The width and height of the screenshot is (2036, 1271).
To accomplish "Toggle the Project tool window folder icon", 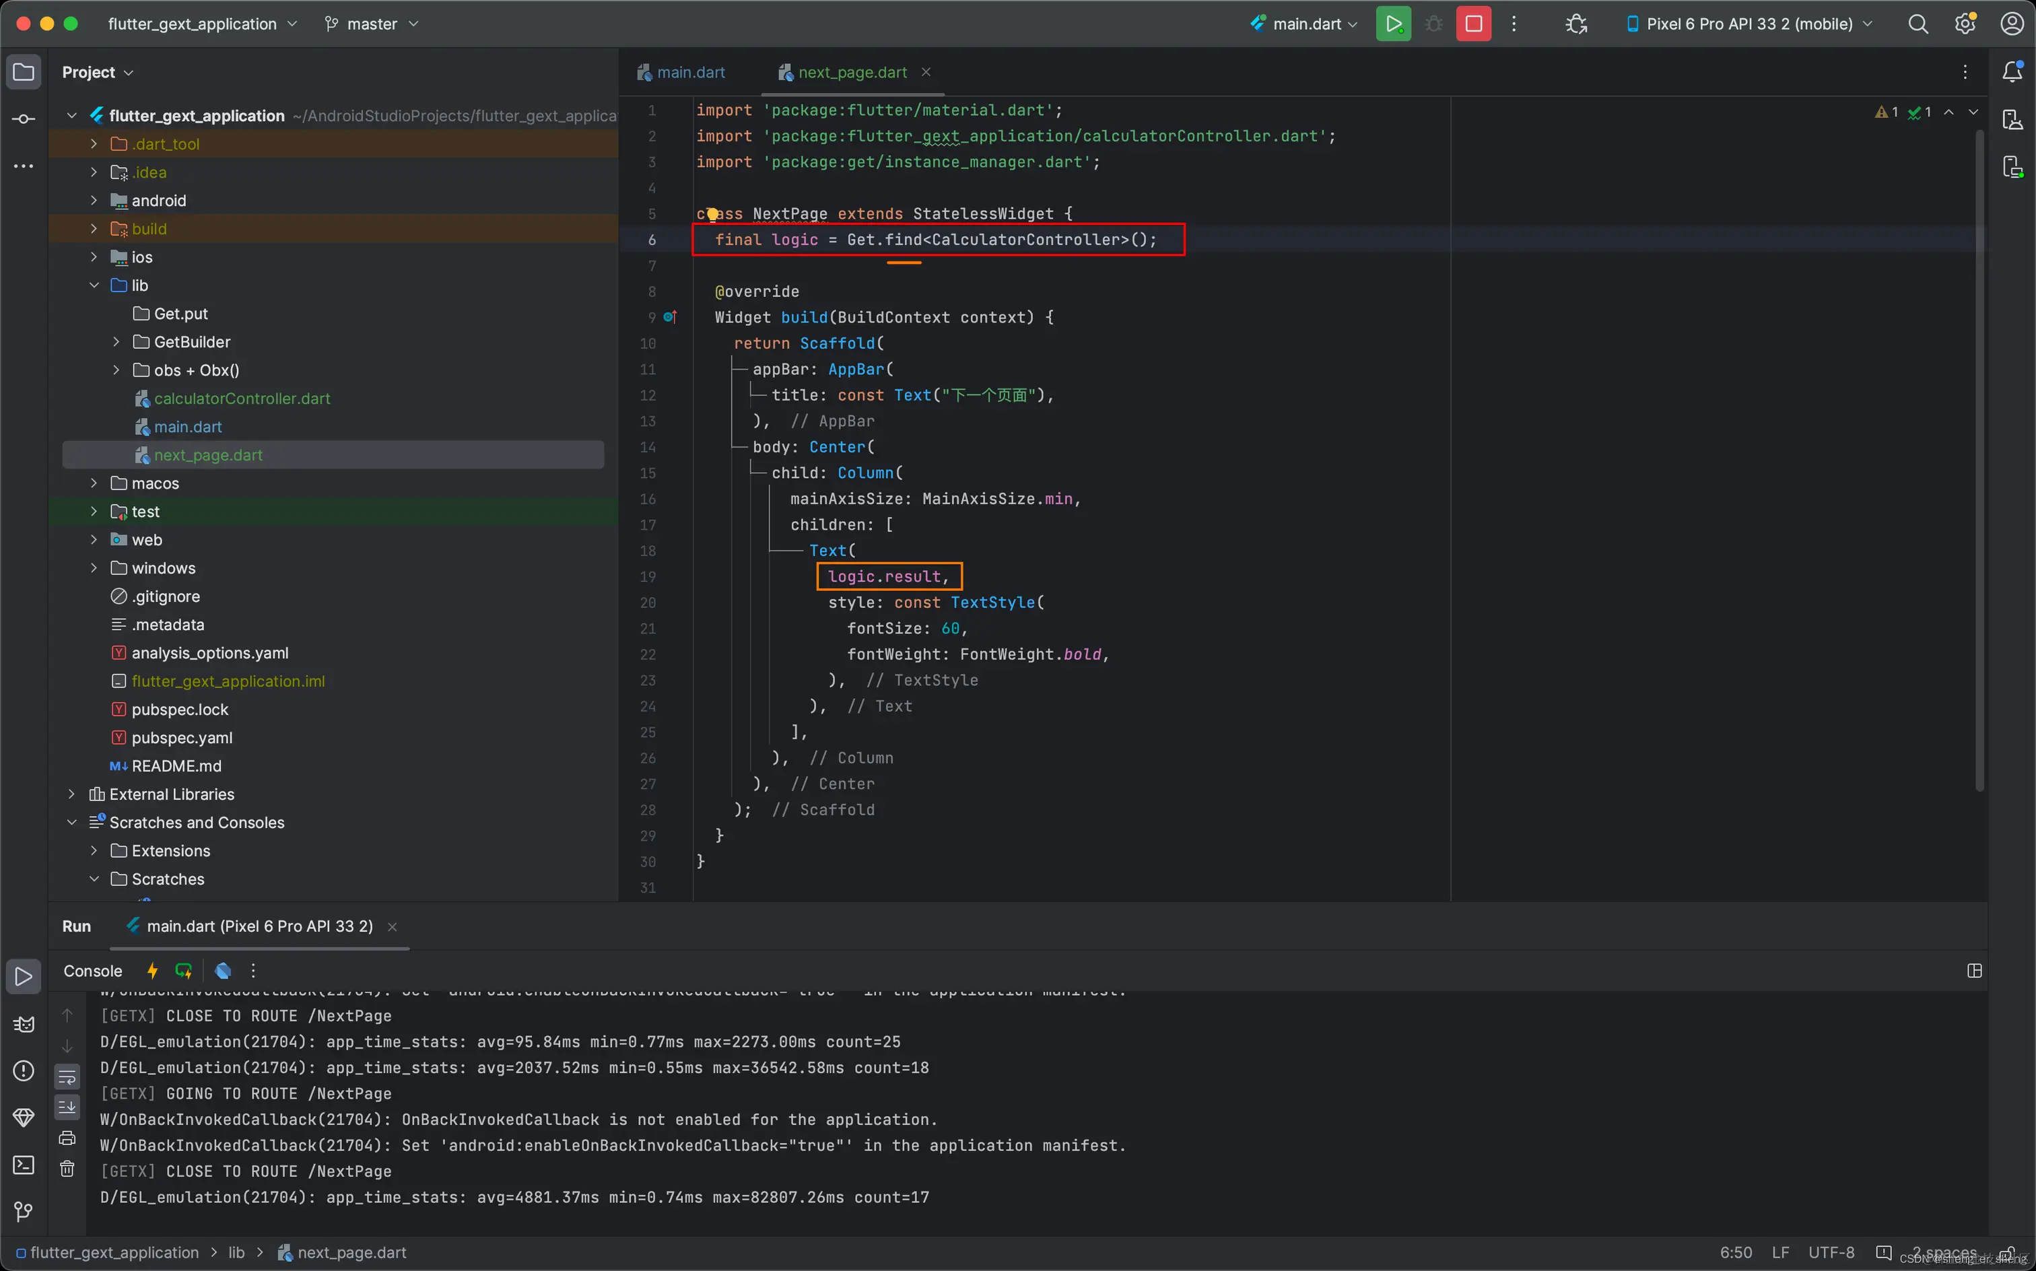I will click(24, 72).
